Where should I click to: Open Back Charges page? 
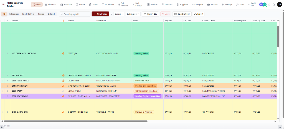pos(138,4)
